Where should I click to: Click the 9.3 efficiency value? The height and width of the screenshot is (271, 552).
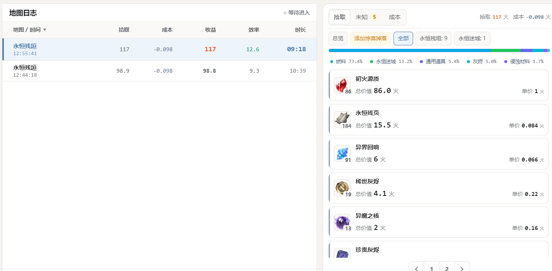click(x=254, y=71)
